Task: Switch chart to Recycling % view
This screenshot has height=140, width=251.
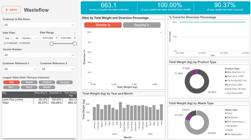Action: (x=142, y=25)
